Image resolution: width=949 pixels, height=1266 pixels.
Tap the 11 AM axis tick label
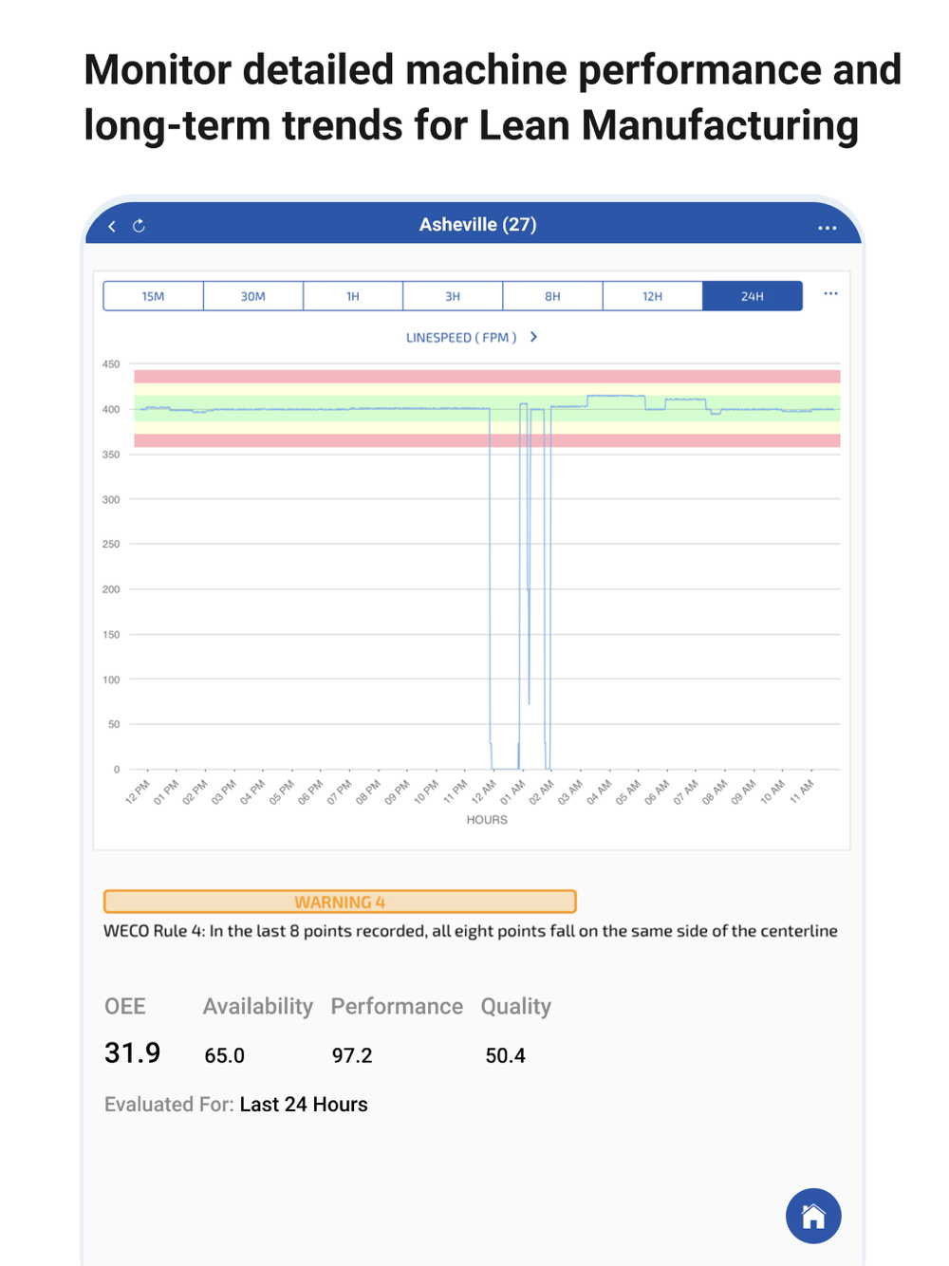click(802, 791)
